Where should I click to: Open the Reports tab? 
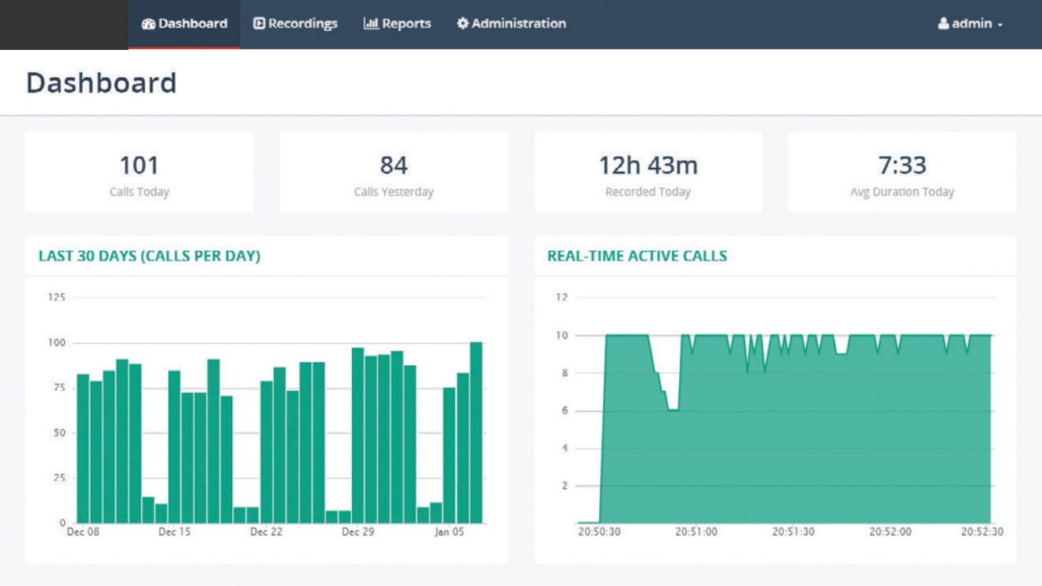point(397,24)
